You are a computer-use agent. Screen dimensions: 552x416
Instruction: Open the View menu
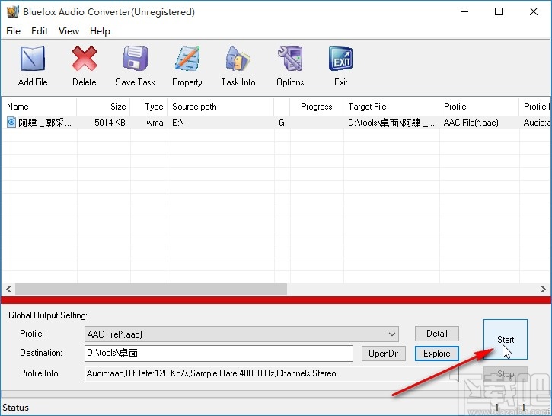coord(69,31)
